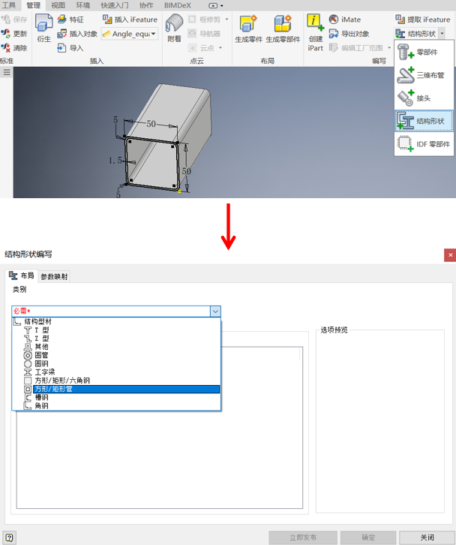Click the 生成零部件 make components icon

tap(283, 23)
